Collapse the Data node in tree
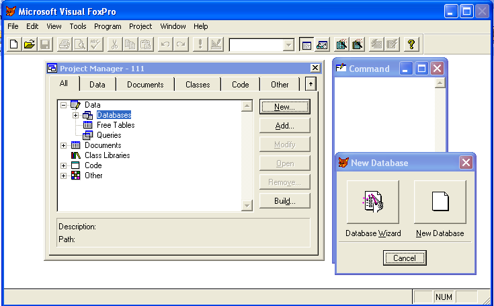The height and width of the screenshot is (306, 494). [64, 105]
